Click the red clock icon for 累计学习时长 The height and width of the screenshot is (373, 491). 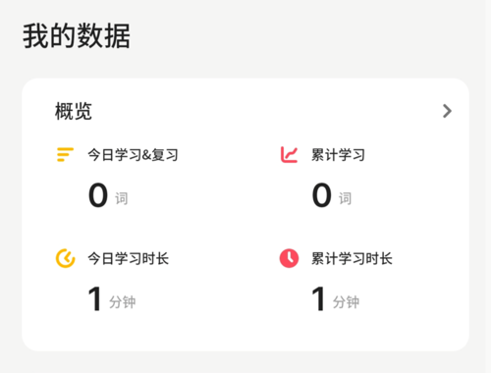coord(289,258)
